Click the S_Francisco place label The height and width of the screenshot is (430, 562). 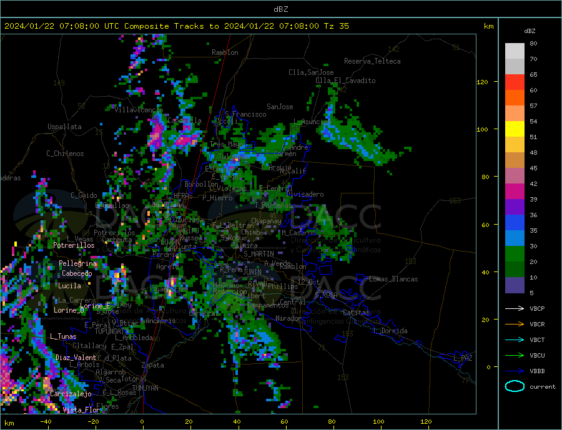click(245, 114)
